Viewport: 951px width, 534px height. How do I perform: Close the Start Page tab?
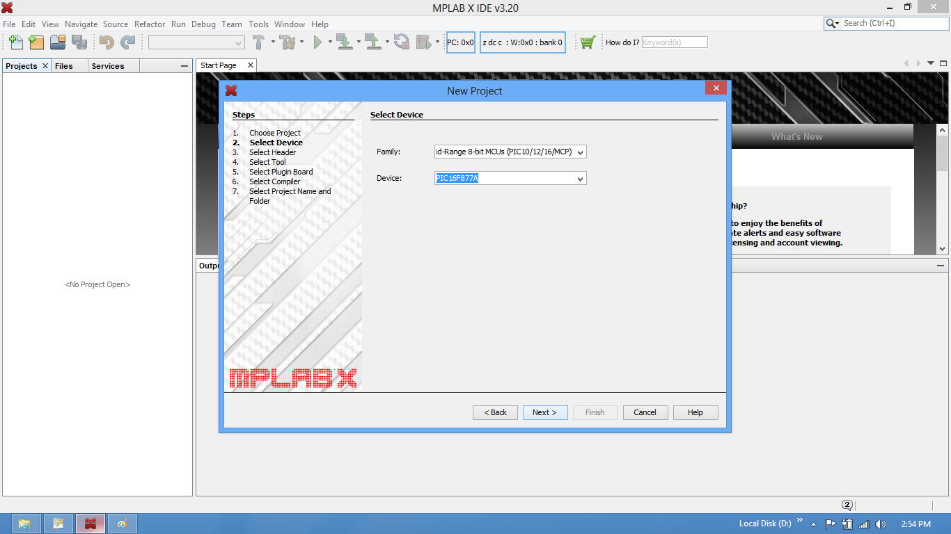251,65
